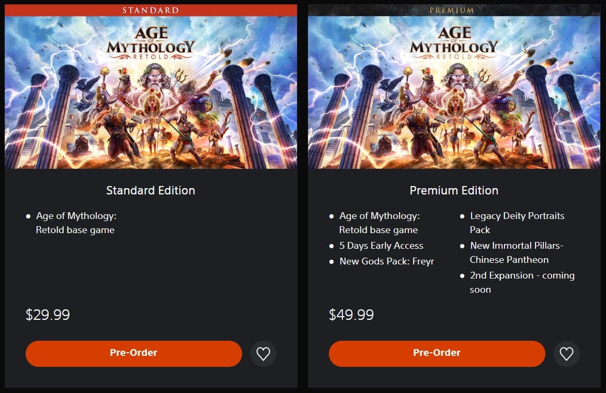Click Legacy Deity Portraits Pack item

pos(517,223)
